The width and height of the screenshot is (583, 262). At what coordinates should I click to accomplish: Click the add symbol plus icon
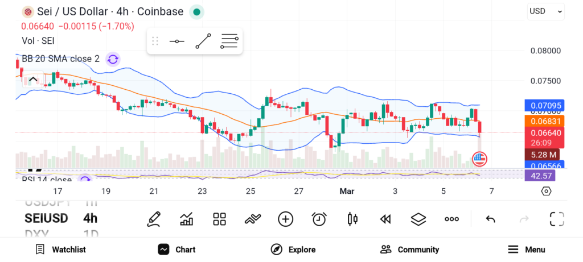285,219
